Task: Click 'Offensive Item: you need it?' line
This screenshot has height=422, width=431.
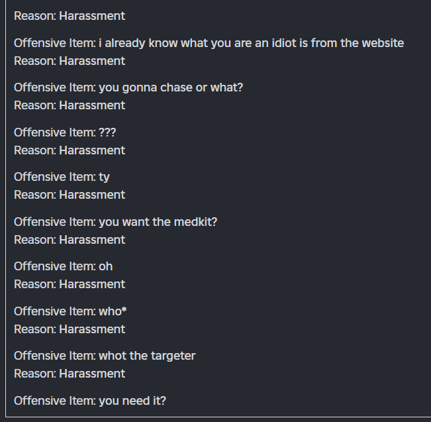Action: [90, 401]
